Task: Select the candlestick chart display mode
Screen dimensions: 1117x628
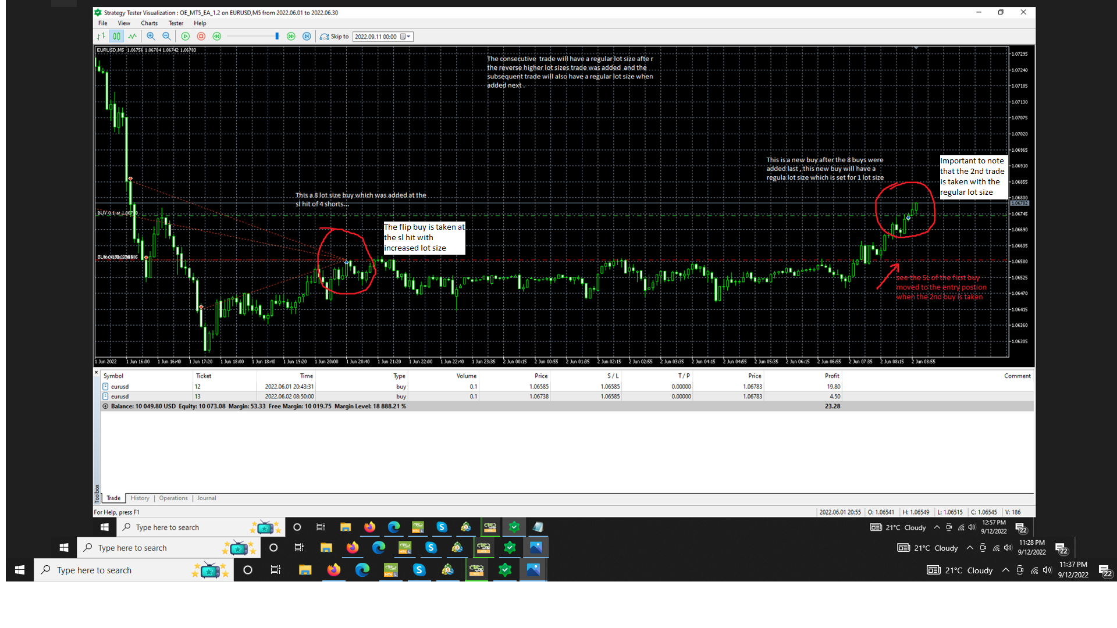Action: click(116, 36)
